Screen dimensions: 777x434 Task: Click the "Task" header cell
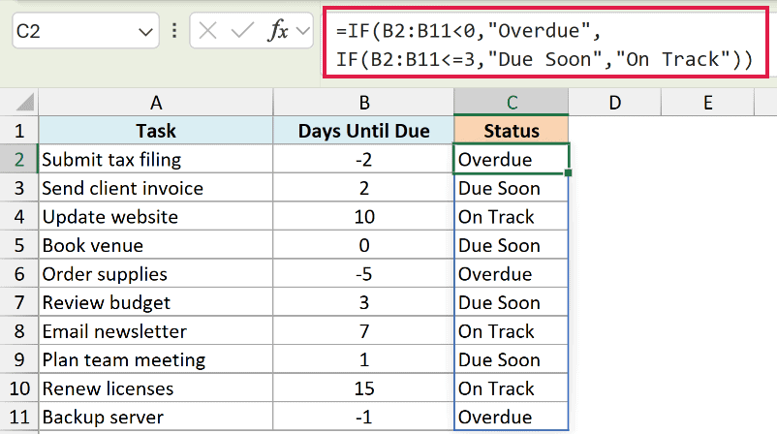point(156,131)
